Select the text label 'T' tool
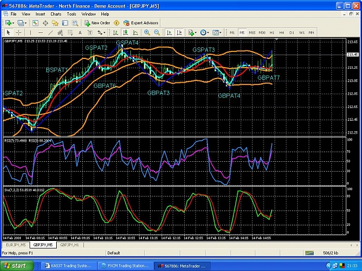Screen dimensions: 362x271 point(90,33)
